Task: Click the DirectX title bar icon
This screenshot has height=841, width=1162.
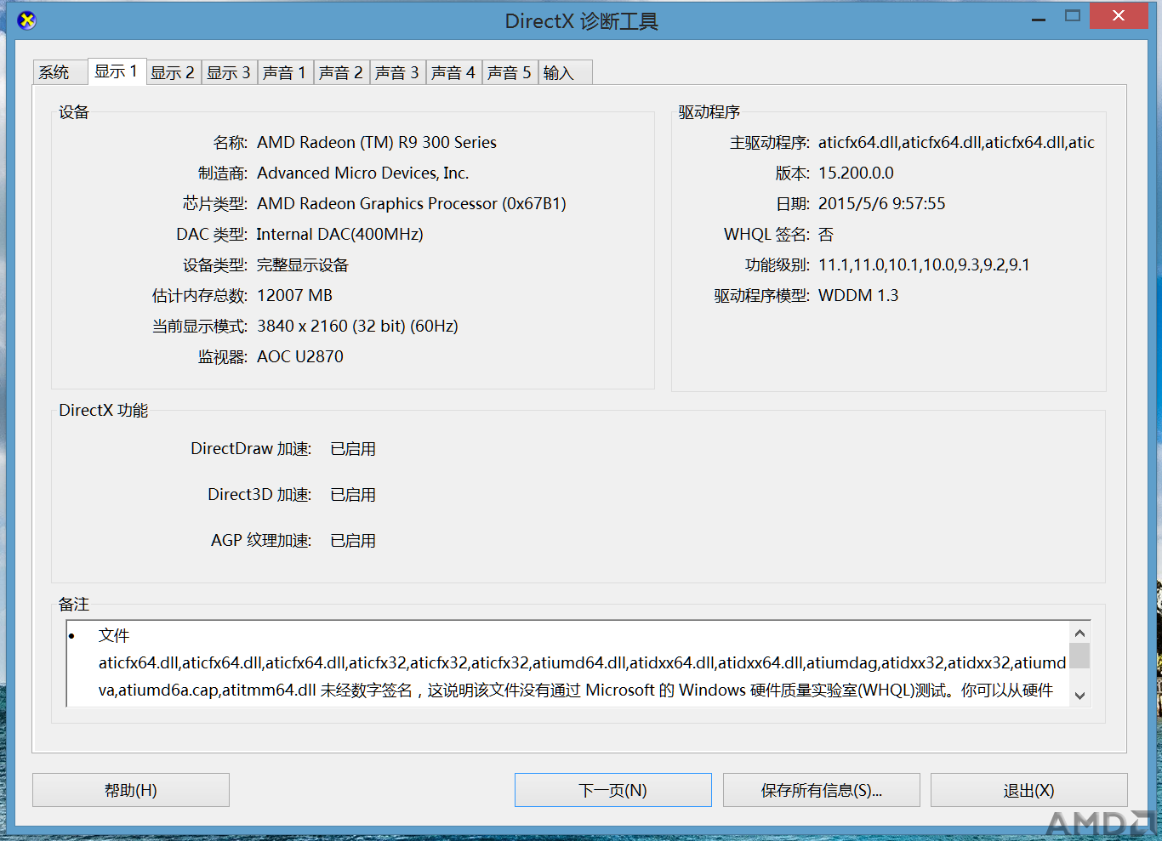Action: (x=27, y=20)
